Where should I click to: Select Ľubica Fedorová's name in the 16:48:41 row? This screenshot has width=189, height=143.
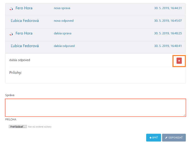[25, 46]
